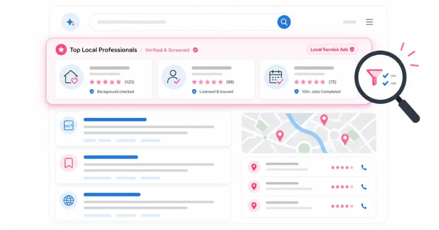
Task: Click the pink funnel filter icon
Action: 374,77
